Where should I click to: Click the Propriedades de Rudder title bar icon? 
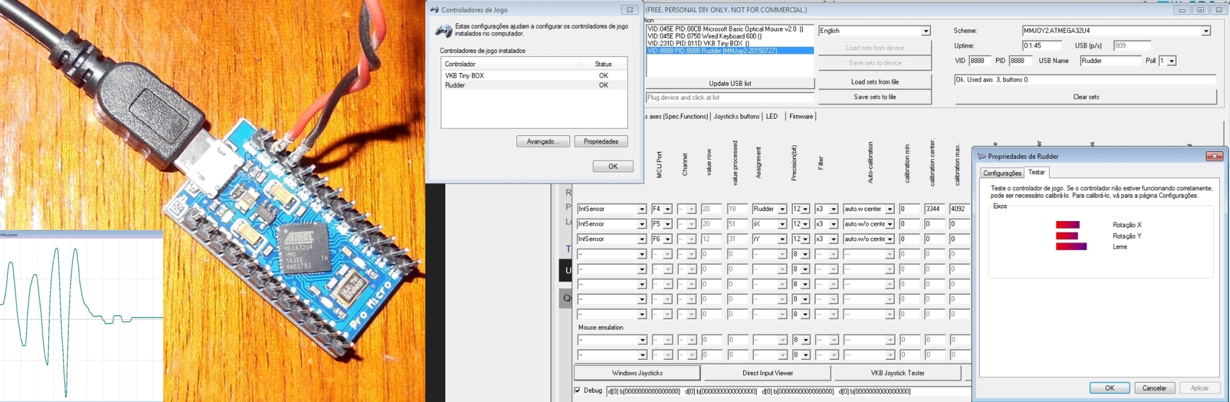pos(981,156)
